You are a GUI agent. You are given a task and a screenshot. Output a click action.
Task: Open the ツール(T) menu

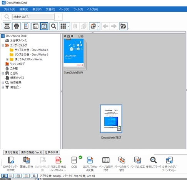78,9
